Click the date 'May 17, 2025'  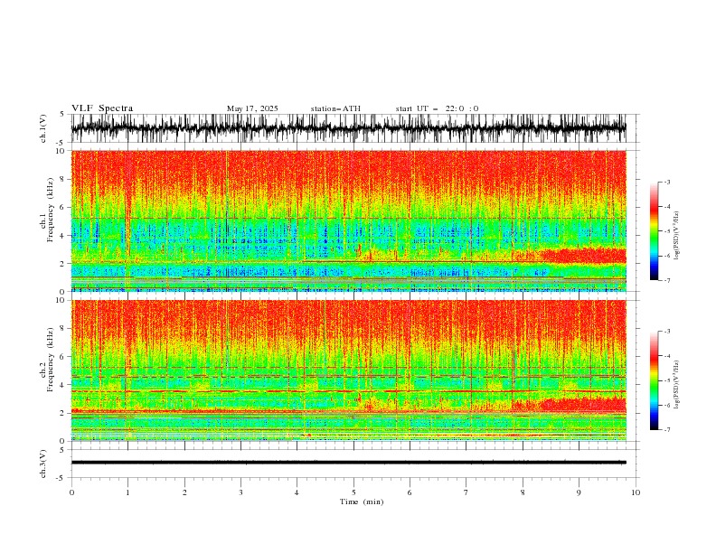click(x=252, y=108)
